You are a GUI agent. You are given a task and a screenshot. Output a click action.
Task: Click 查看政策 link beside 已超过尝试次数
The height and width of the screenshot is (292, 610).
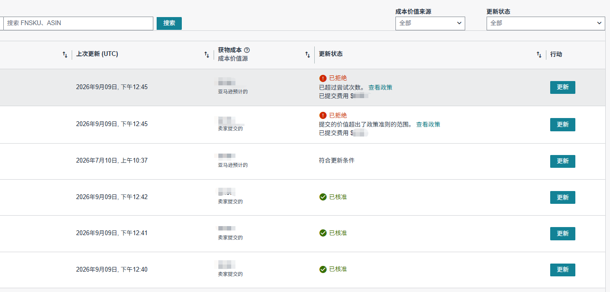[380, 87]
